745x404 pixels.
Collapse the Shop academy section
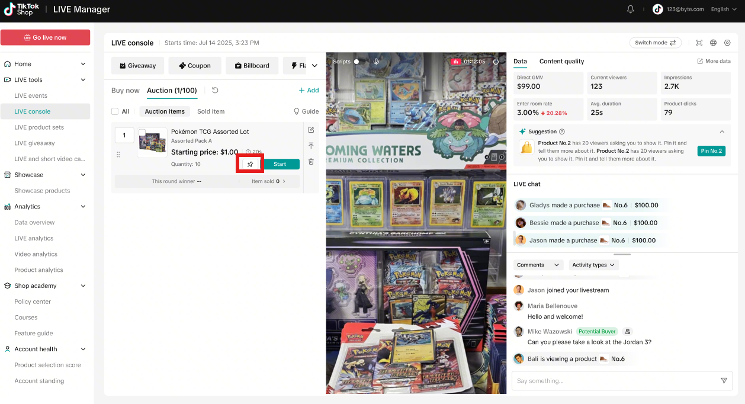point(83,286)
